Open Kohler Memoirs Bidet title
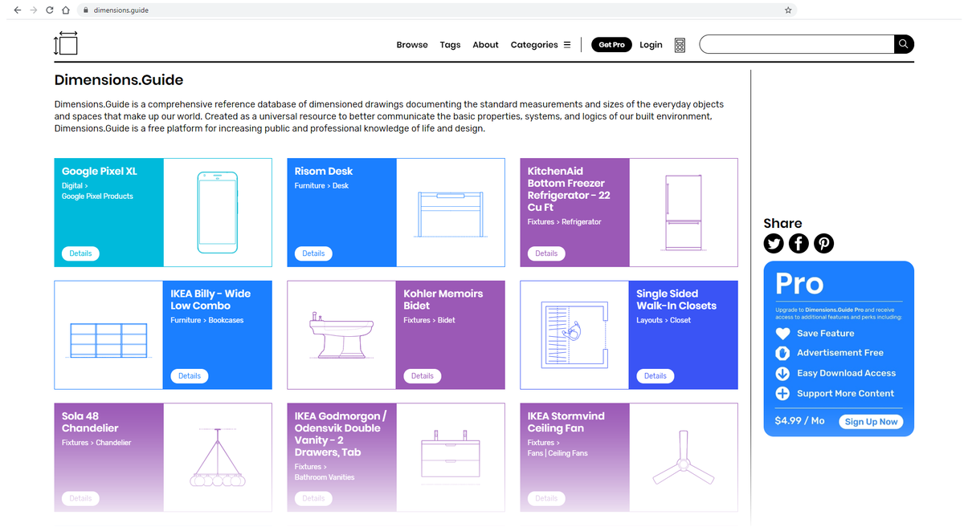 click(x=443, y=300)
